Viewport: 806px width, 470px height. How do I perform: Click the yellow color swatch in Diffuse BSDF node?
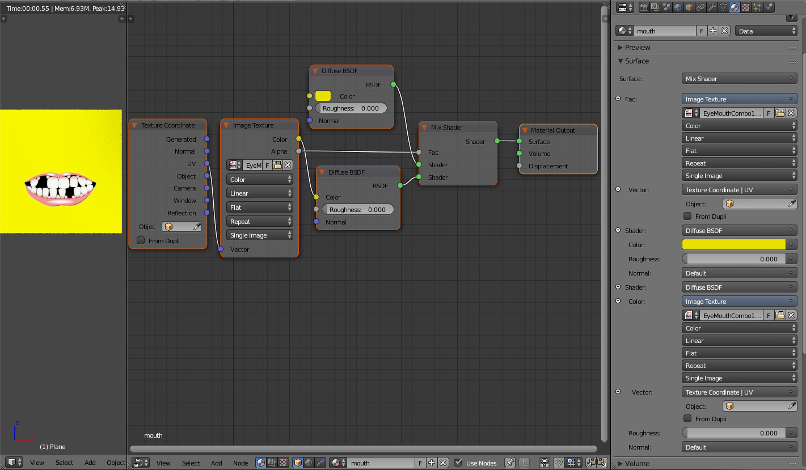pyautogui.click(x=323, y=96)
